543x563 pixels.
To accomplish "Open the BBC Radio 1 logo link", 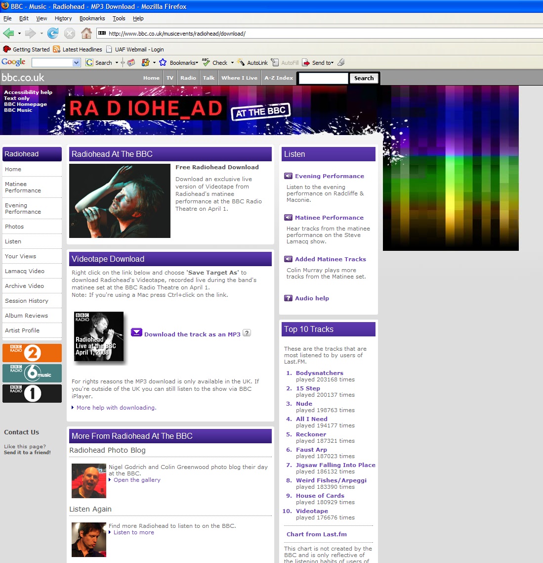I will point(32,393).
